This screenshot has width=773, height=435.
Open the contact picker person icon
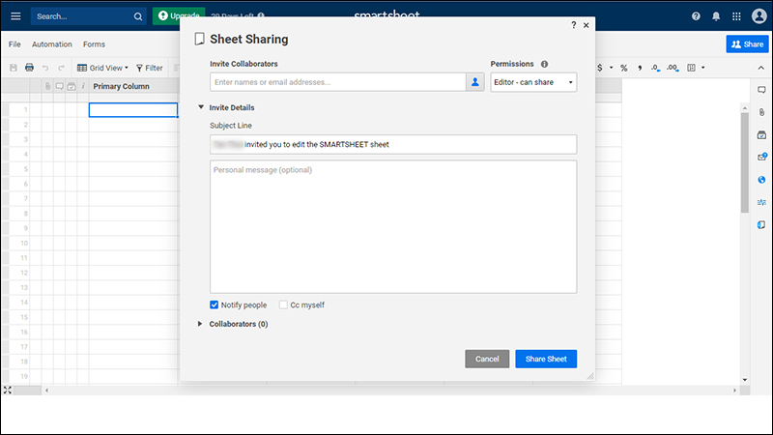(474, 82)
